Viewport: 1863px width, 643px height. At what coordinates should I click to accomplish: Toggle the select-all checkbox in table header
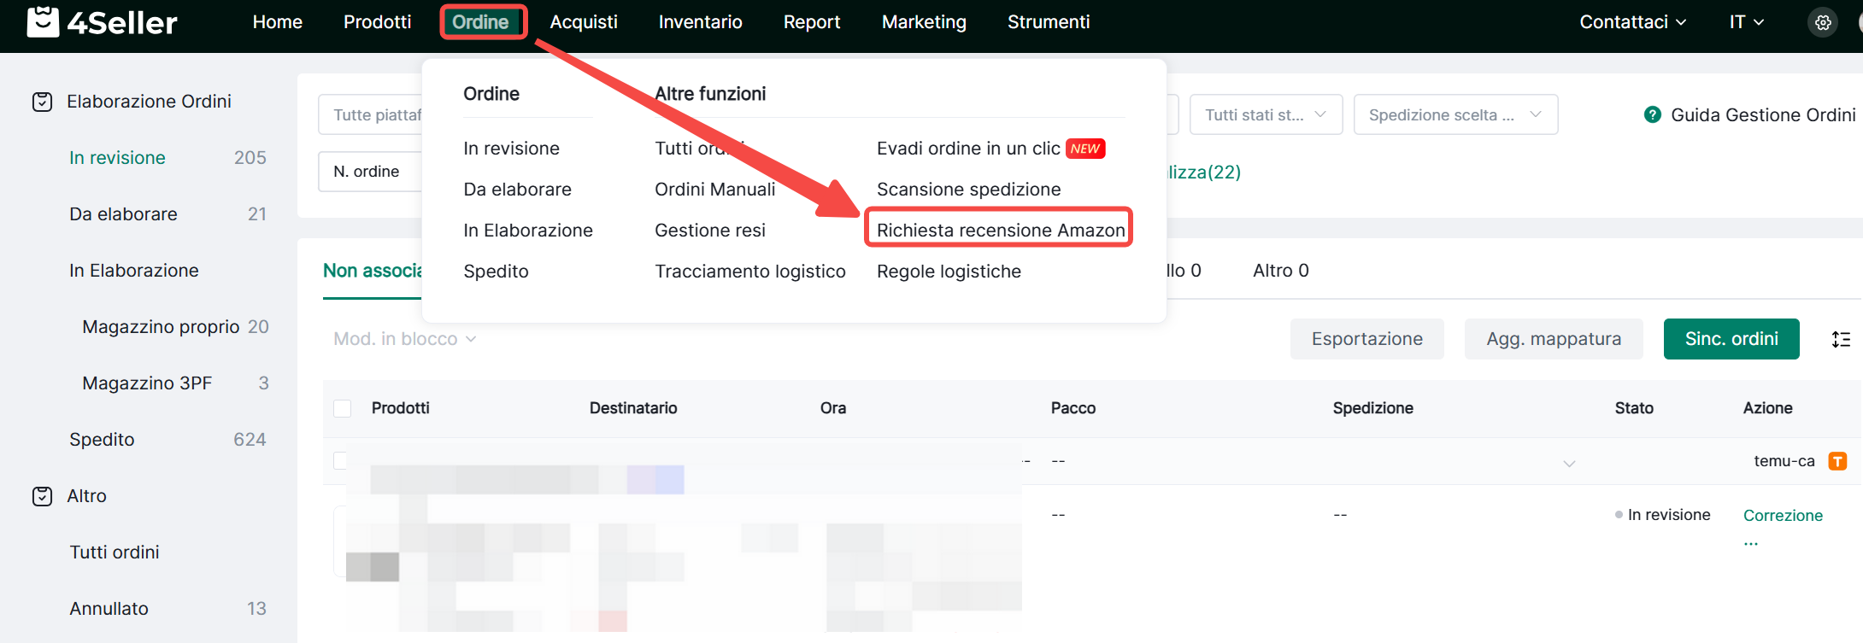[x=343, y=408]
